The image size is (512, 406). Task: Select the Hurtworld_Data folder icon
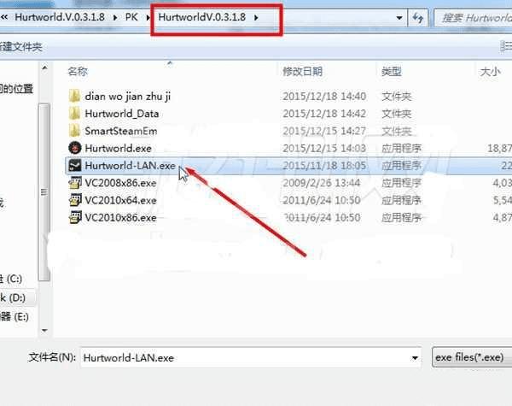pos(74,114)
